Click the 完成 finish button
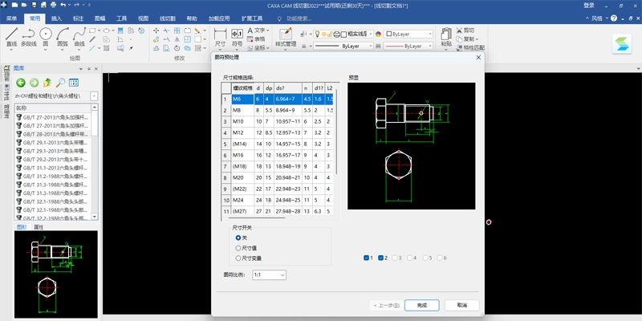Image resolution: width=642 pixels, height=321 pixels. [x=422, y=306]
